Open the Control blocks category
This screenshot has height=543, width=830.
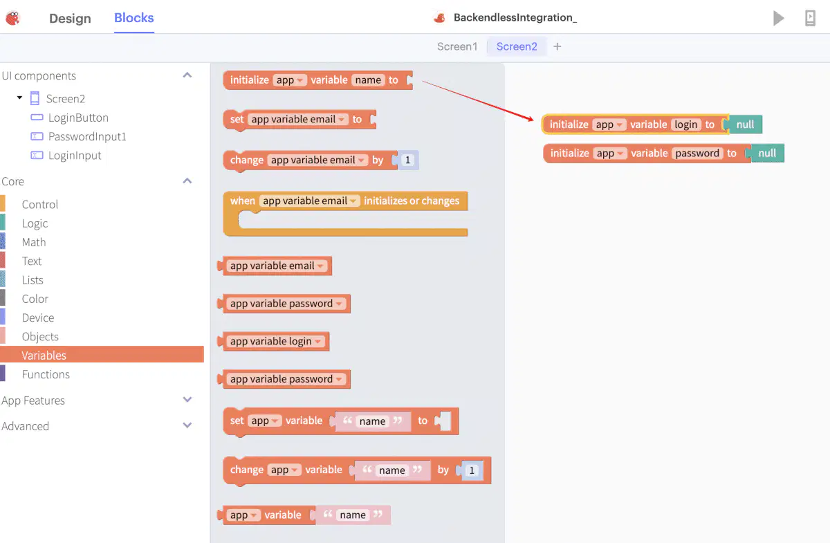tap(40, 204)
